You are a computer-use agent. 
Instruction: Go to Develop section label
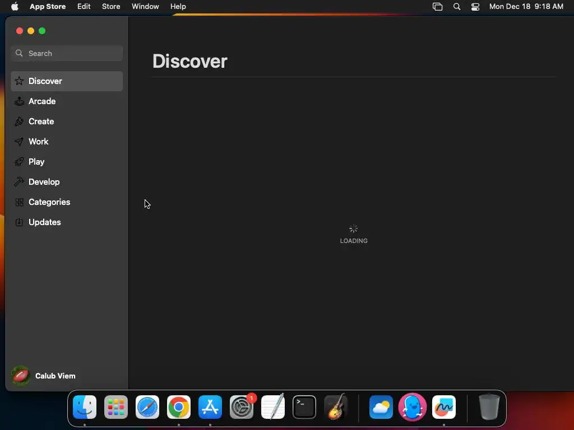coord(44,182)
